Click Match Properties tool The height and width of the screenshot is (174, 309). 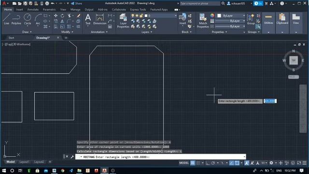[203, 21]
